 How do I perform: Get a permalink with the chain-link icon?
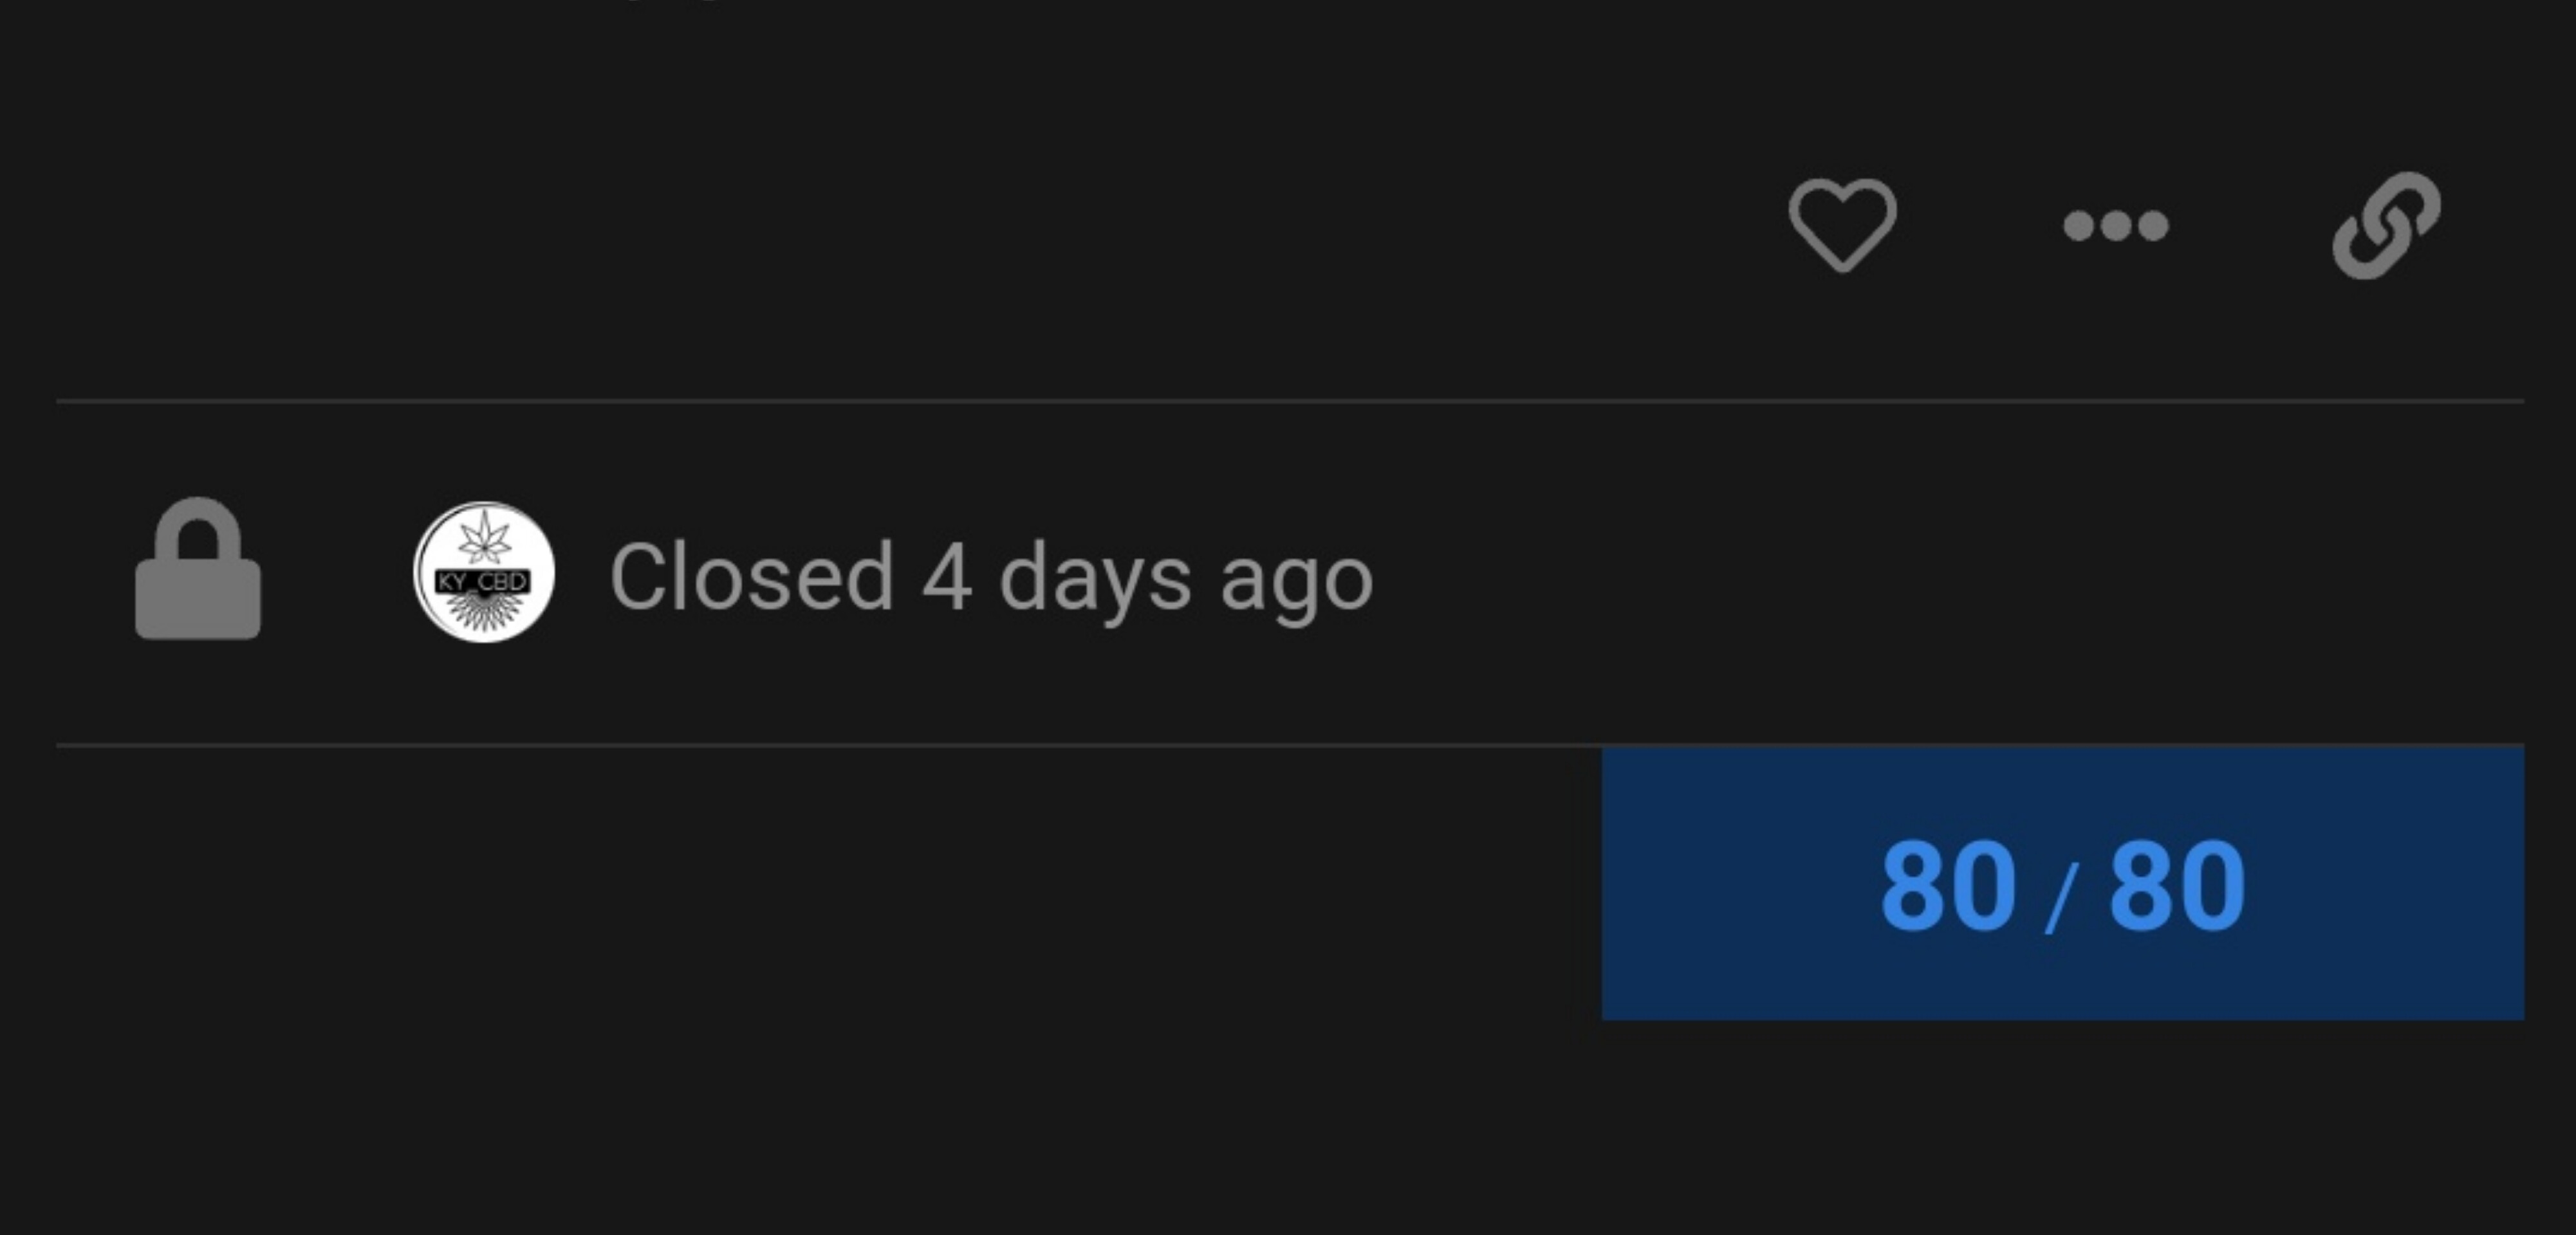tap(2386, 225)
